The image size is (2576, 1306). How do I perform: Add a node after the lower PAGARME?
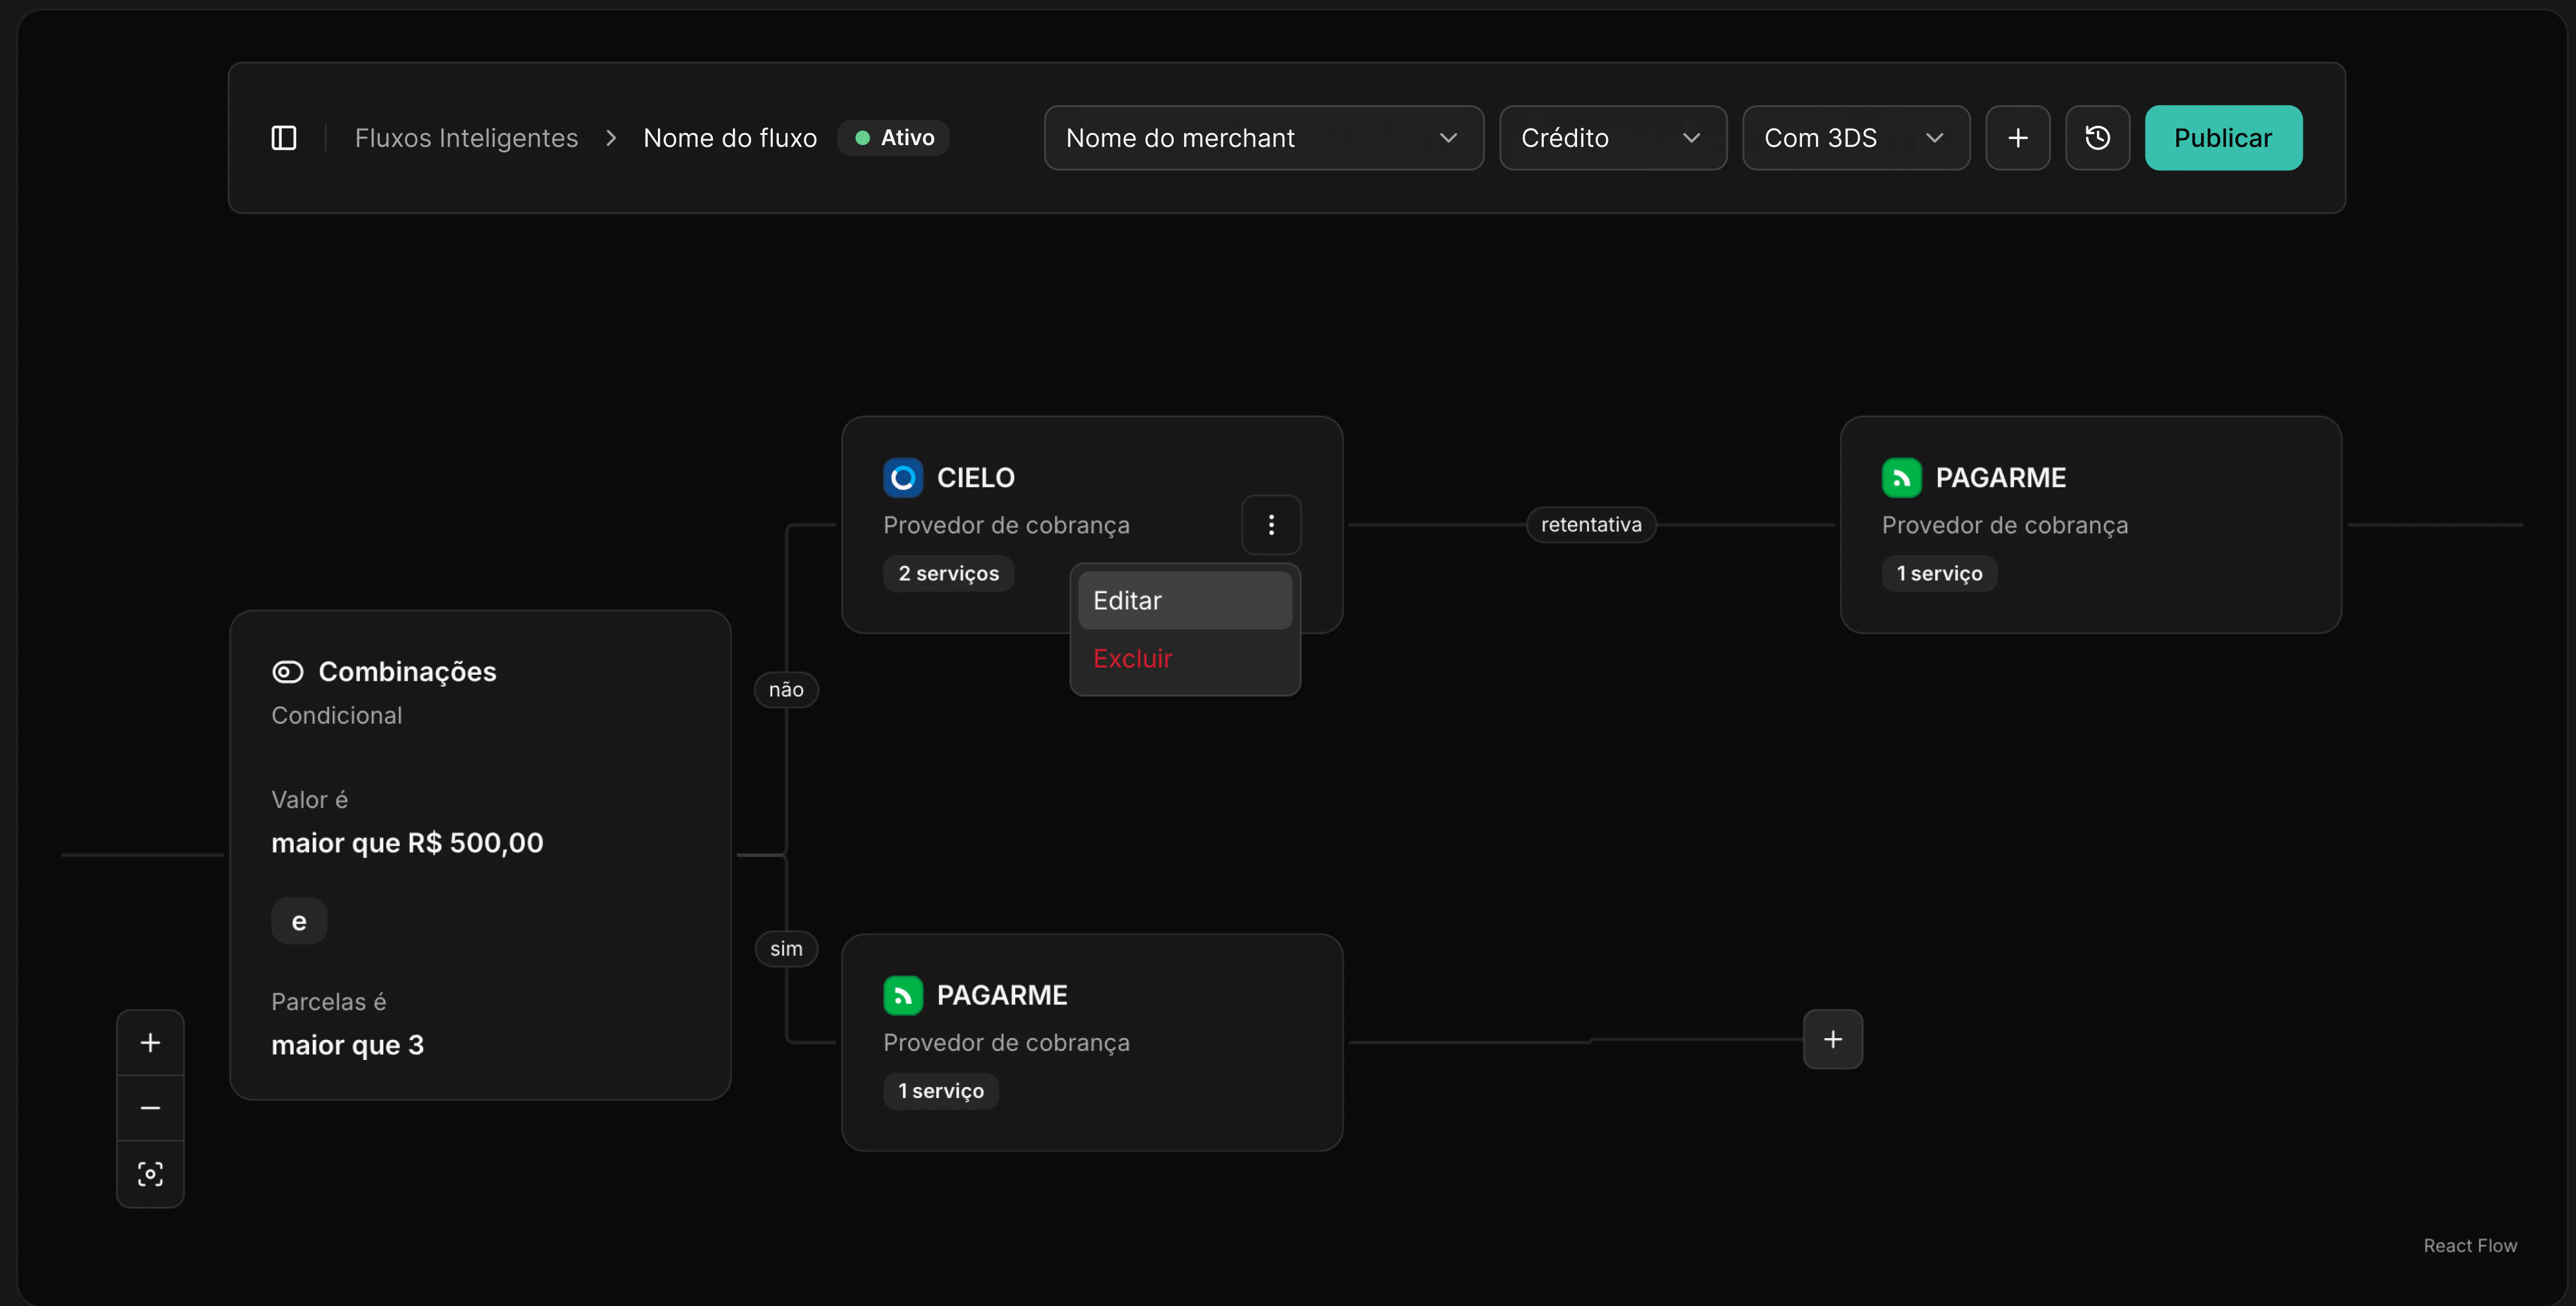tap(1832, 1040)
